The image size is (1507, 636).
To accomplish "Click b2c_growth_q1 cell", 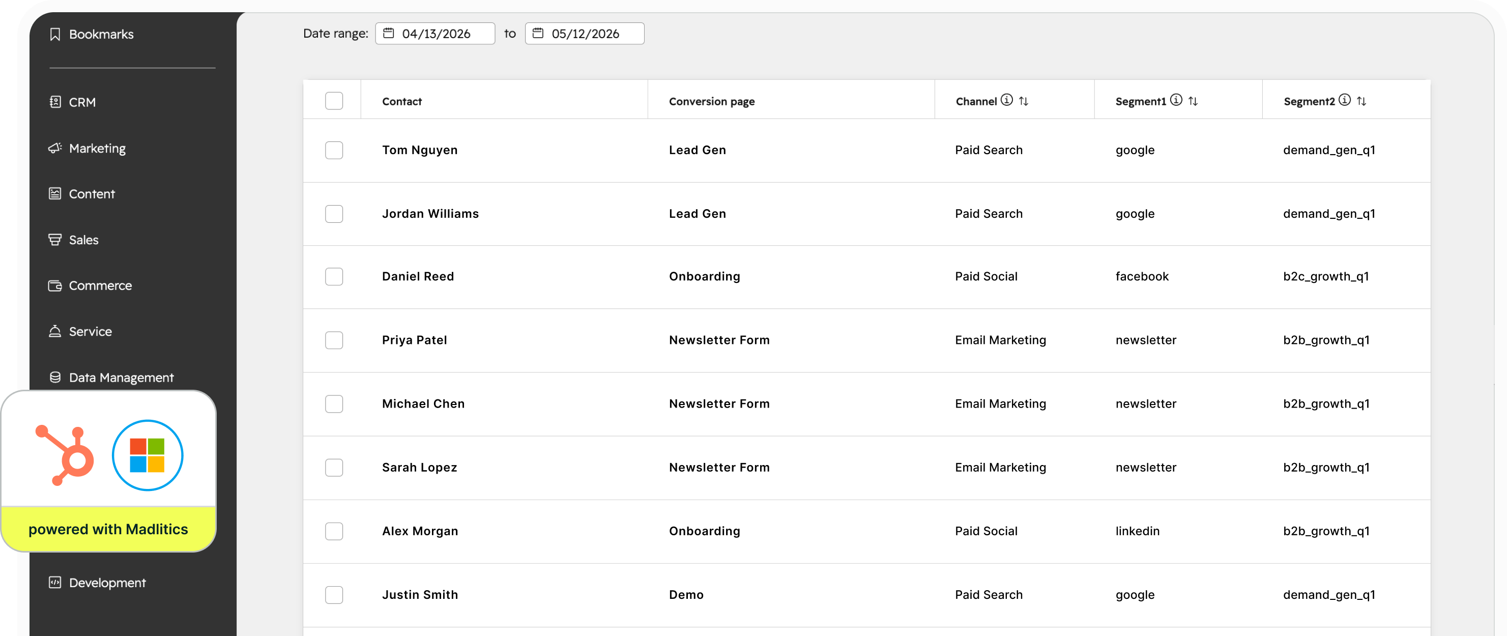I will 1326,277.
